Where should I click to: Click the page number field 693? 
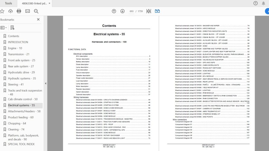click(x=132, y=11)
